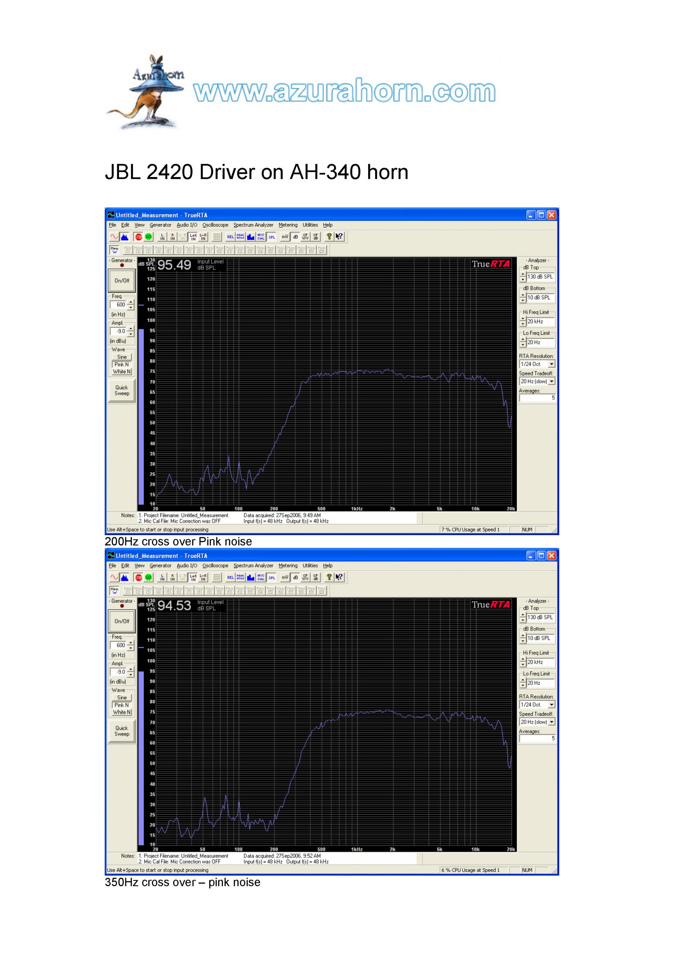The height and width of the screenshot is (980, 693).
Task: Click bar graph display icon in upper TrueRTA window
Action: (251, 237)
